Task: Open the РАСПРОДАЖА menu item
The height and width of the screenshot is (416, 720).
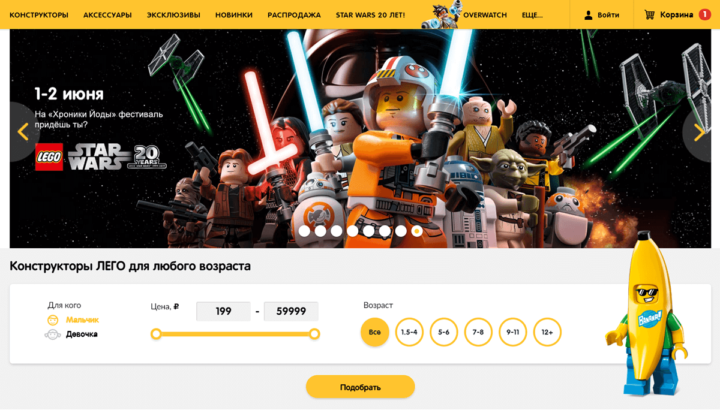Action: point(294,15)
